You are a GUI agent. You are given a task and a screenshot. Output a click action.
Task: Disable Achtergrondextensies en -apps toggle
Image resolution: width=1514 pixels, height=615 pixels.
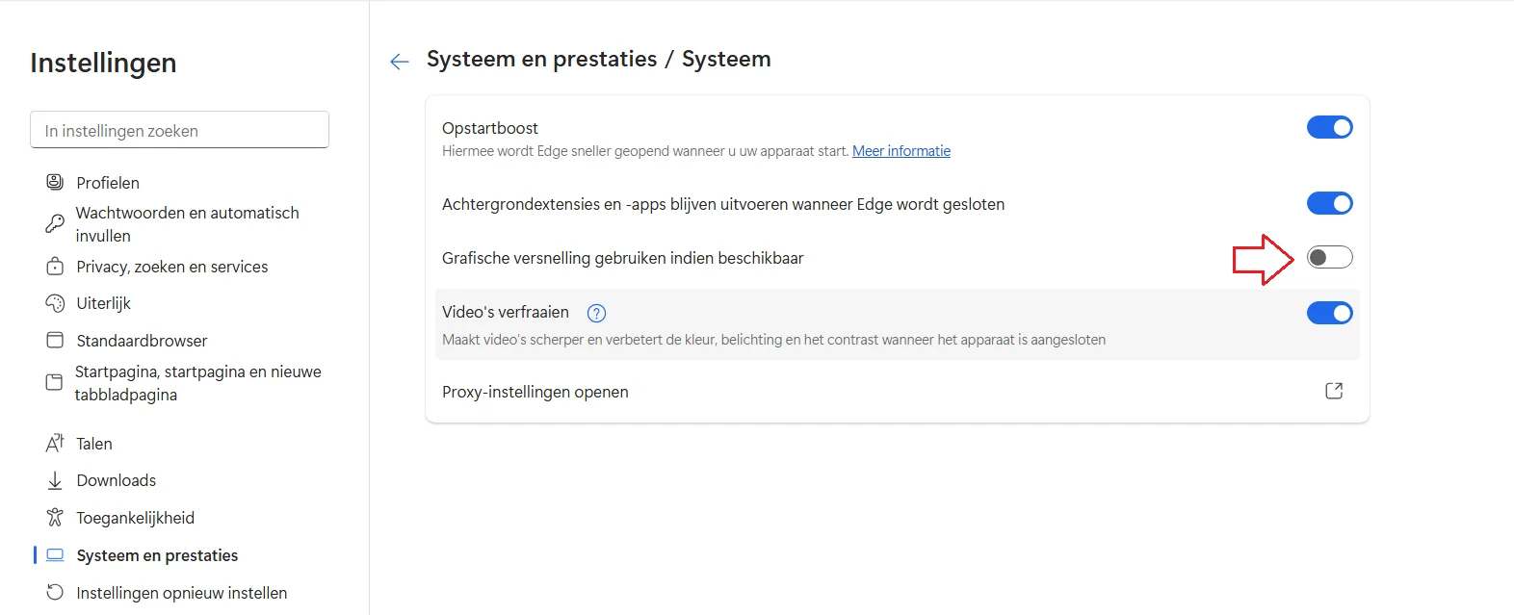click(x=1330, y=203)
